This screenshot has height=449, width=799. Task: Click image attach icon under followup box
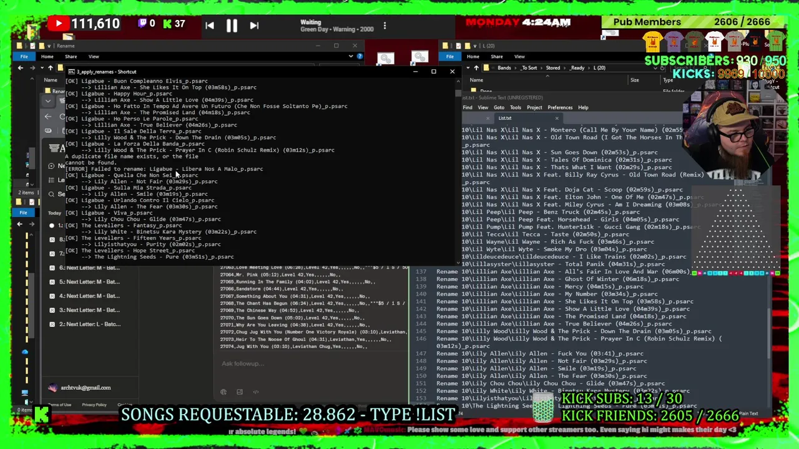(x=240, y=392)
